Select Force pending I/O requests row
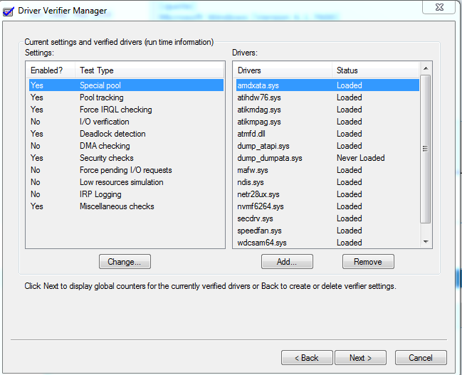This screenshot has height=375, width=462. 126,170
